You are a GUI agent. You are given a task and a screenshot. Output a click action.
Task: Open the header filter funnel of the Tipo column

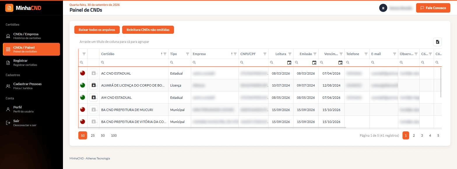tap(187, 54)
